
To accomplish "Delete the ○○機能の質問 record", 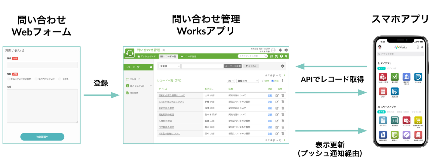I will pyautogui.click(x=283, y=127).
